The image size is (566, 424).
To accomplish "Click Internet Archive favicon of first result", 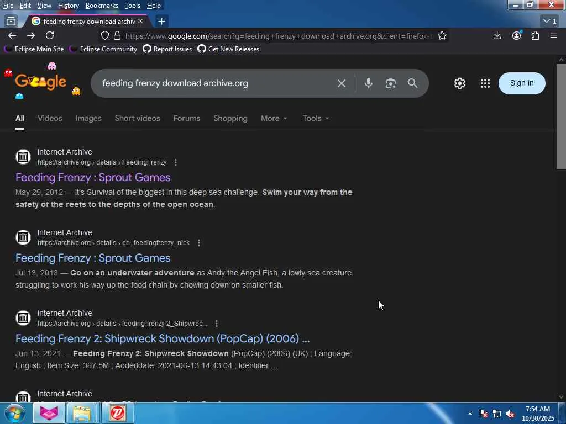I will pyautogui.click(x=23, y=157).
